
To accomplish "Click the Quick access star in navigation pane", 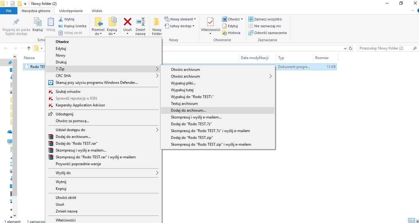I will (x=10, y=63).
